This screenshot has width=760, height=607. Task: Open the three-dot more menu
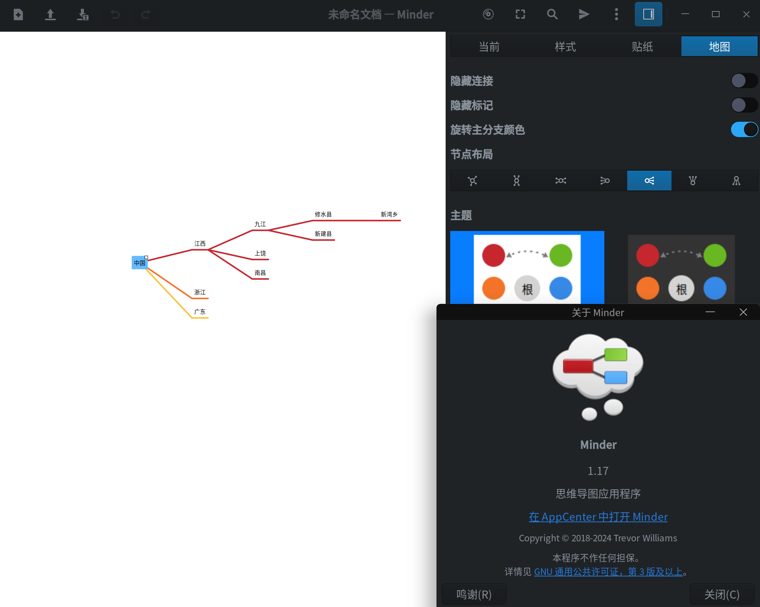tap(616, 15)
